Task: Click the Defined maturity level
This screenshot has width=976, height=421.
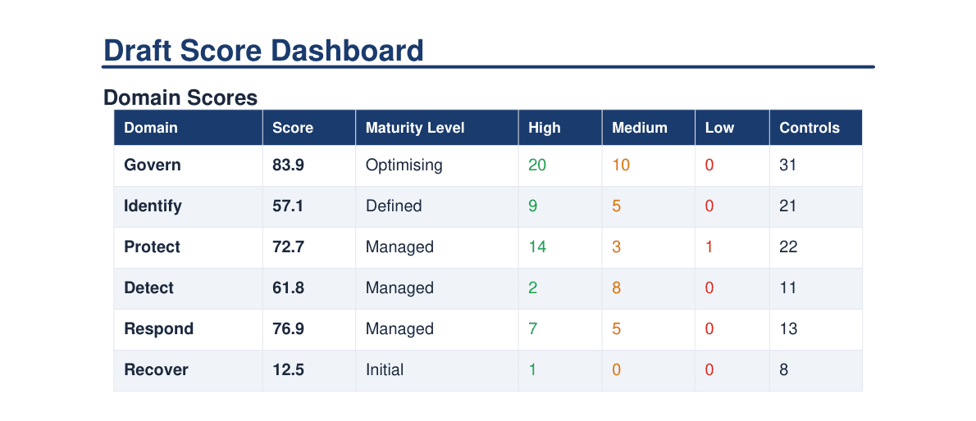Action: (394, 206)
